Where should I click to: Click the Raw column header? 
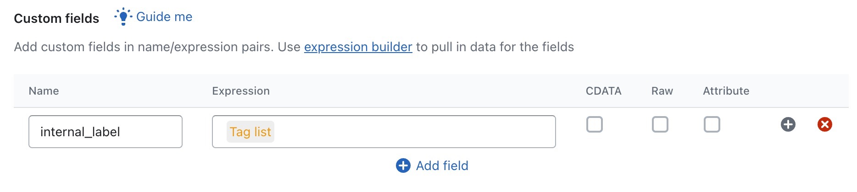point(662,91)
